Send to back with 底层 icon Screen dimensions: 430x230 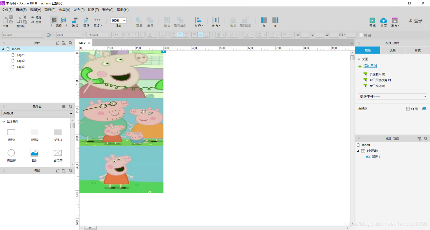click(150, 20)
